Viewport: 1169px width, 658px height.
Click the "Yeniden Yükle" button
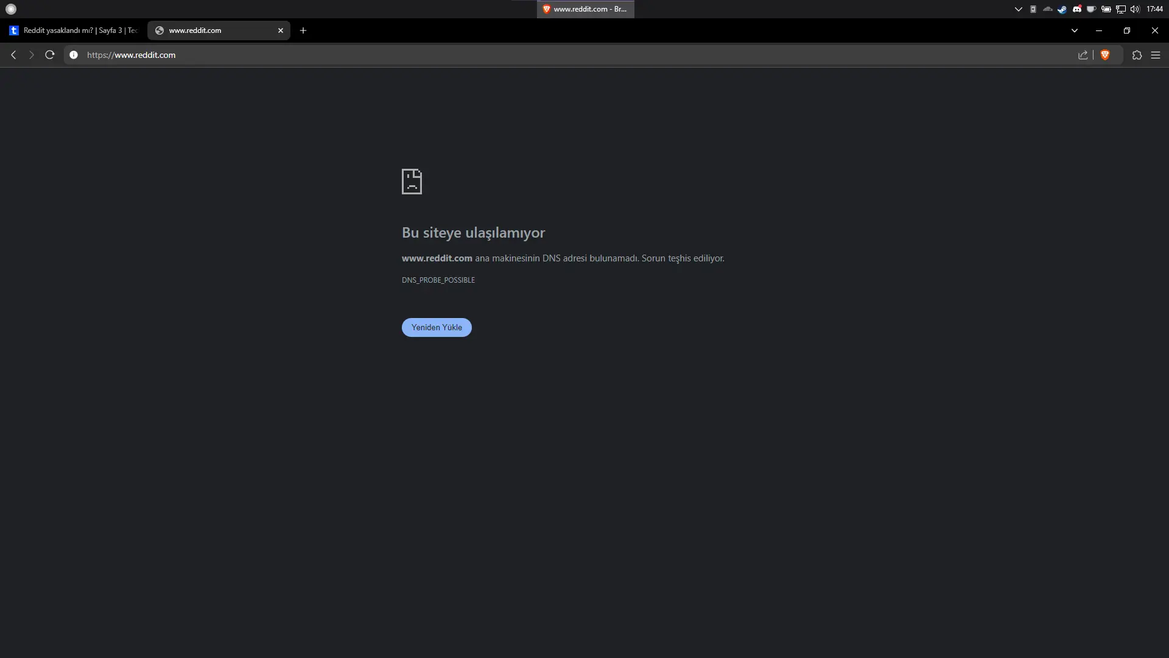click(x=437, y=327)
